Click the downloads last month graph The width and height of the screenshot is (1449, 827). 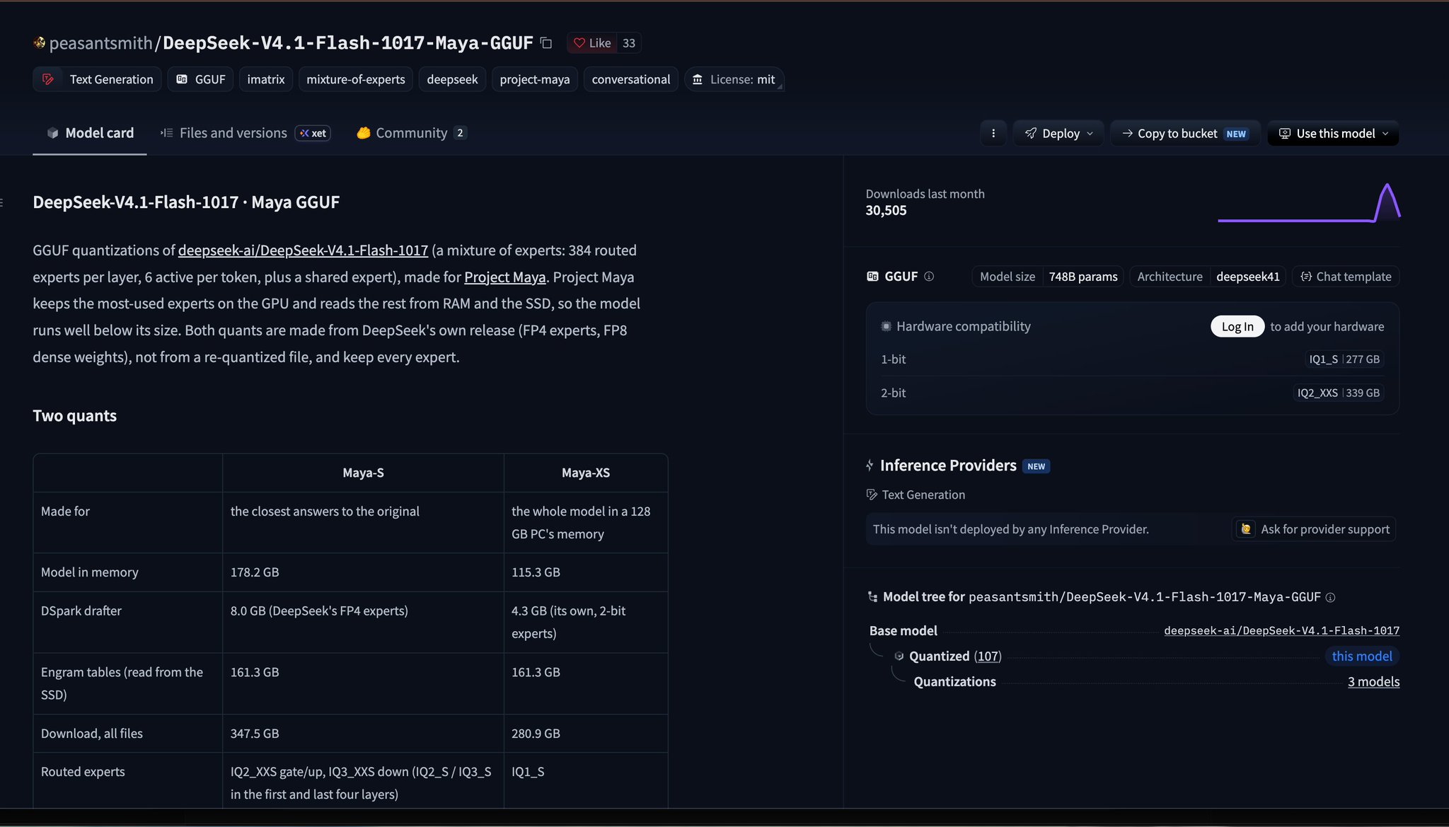pos(1309,203)
